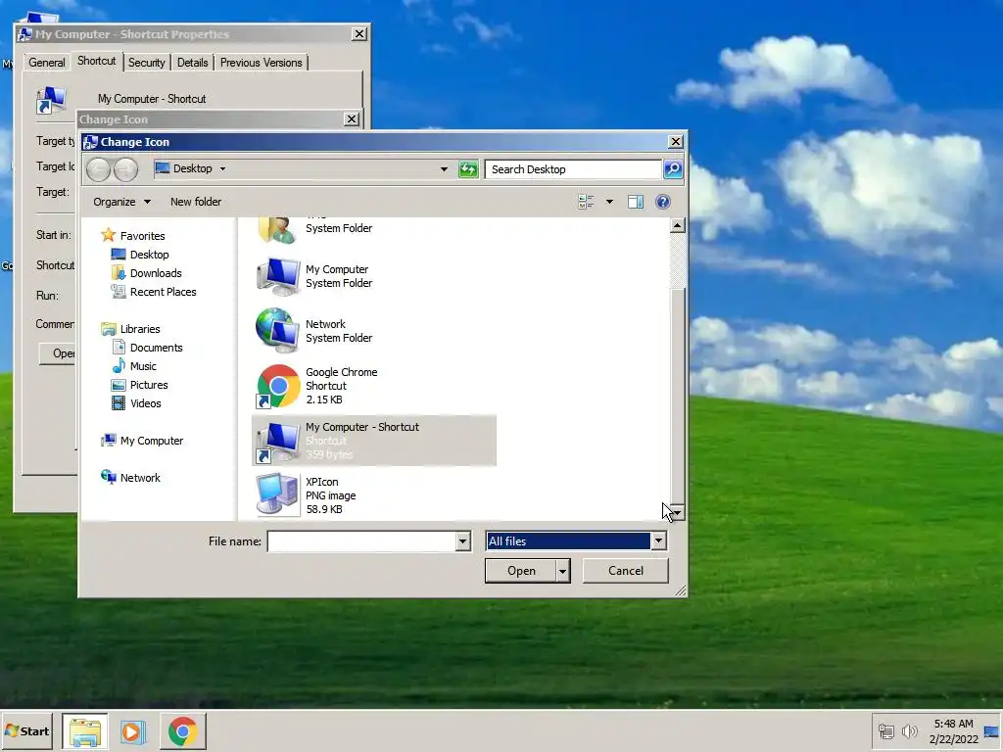
Task: Select Network in navigation pane
Action: click(139, 478)
